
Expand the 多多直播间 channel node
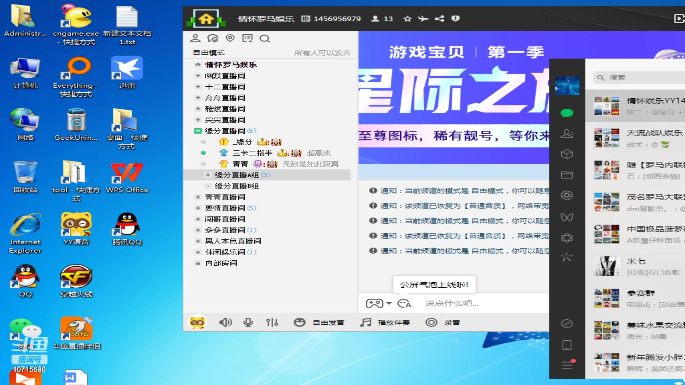coord(198,230)
